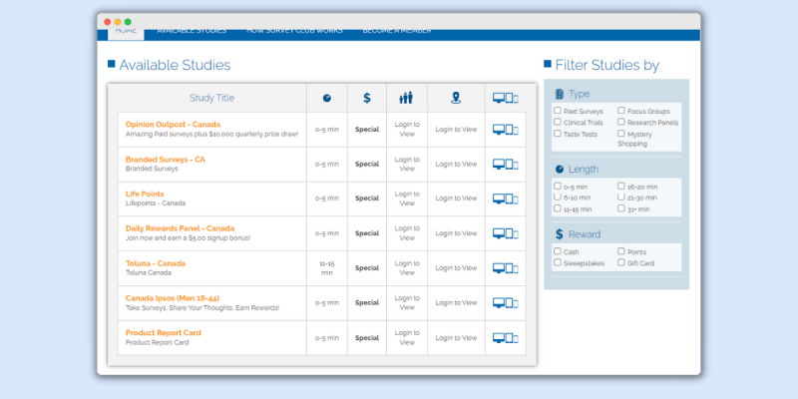Screen dimensions: 798x399
Task: Check the Clinical Trials filter
Action: pyautogui.click(x=558, y=122)
